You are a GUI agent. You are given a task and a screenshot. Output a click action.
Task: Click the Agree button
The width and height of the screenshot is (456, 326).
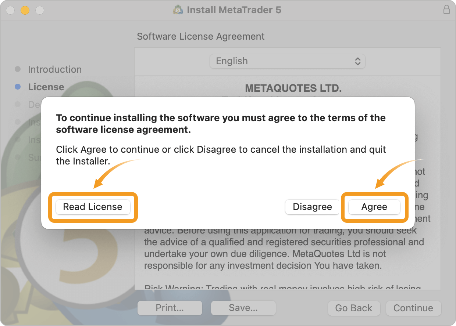pos(374,207)
